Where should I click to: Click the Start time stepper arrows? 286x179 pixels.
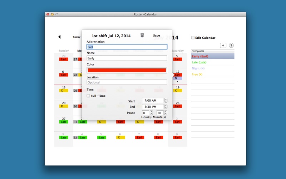166,101
